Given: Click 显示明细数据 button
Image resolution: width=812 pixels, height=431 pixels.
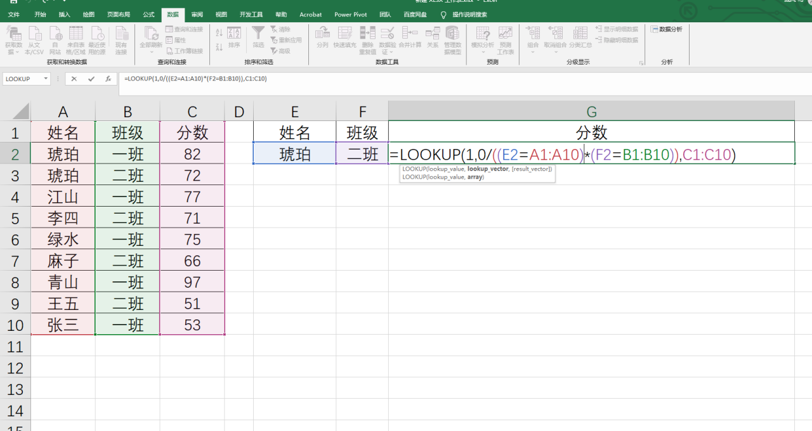Looking at the screenshot, I should 617,29.
